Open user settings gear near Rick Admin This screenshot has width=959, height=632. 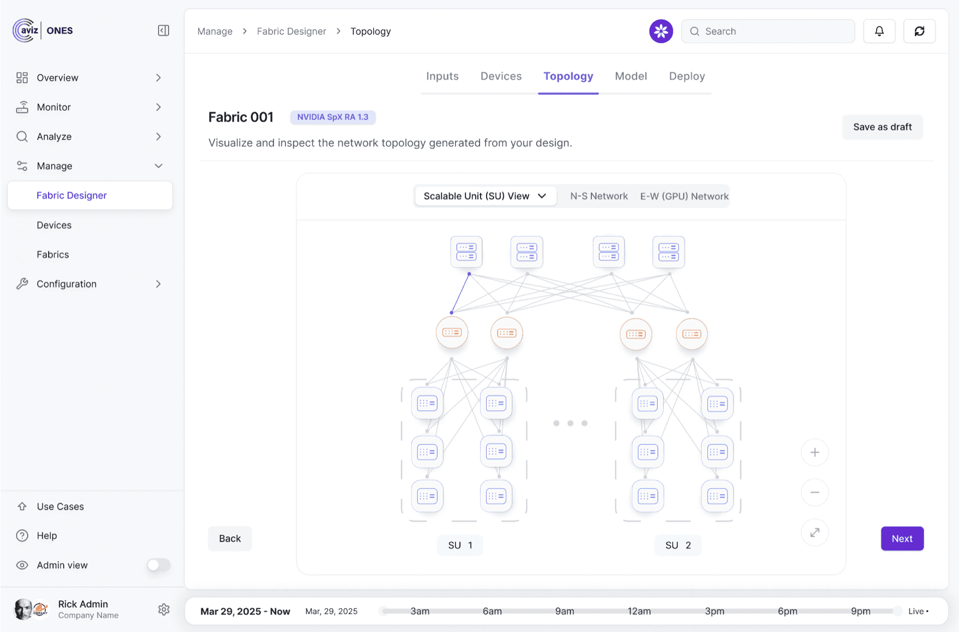tap(163, 609)
